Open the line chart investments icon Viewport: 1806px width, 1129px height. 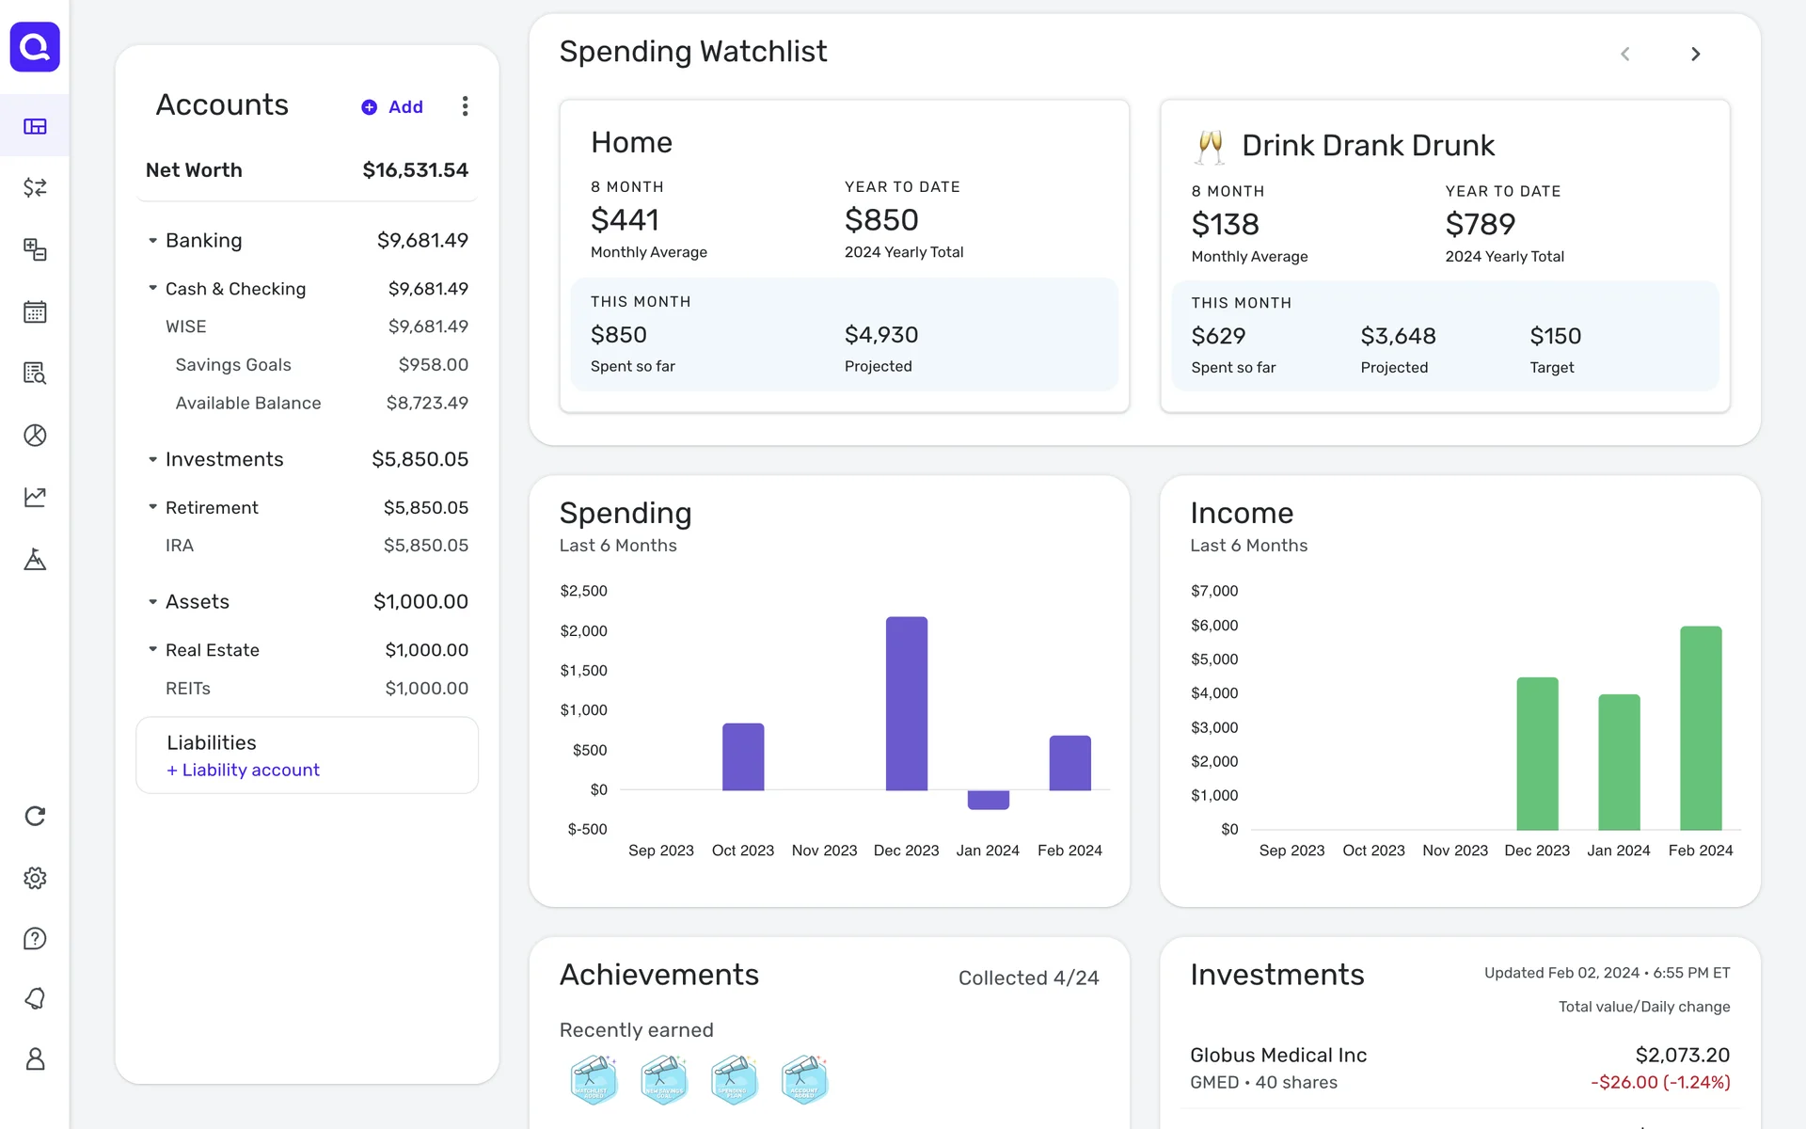(x=35, y=497)
